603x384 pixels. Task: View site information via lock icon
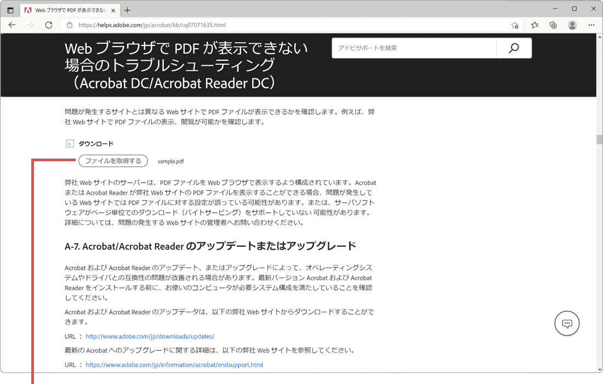[70, 25]
